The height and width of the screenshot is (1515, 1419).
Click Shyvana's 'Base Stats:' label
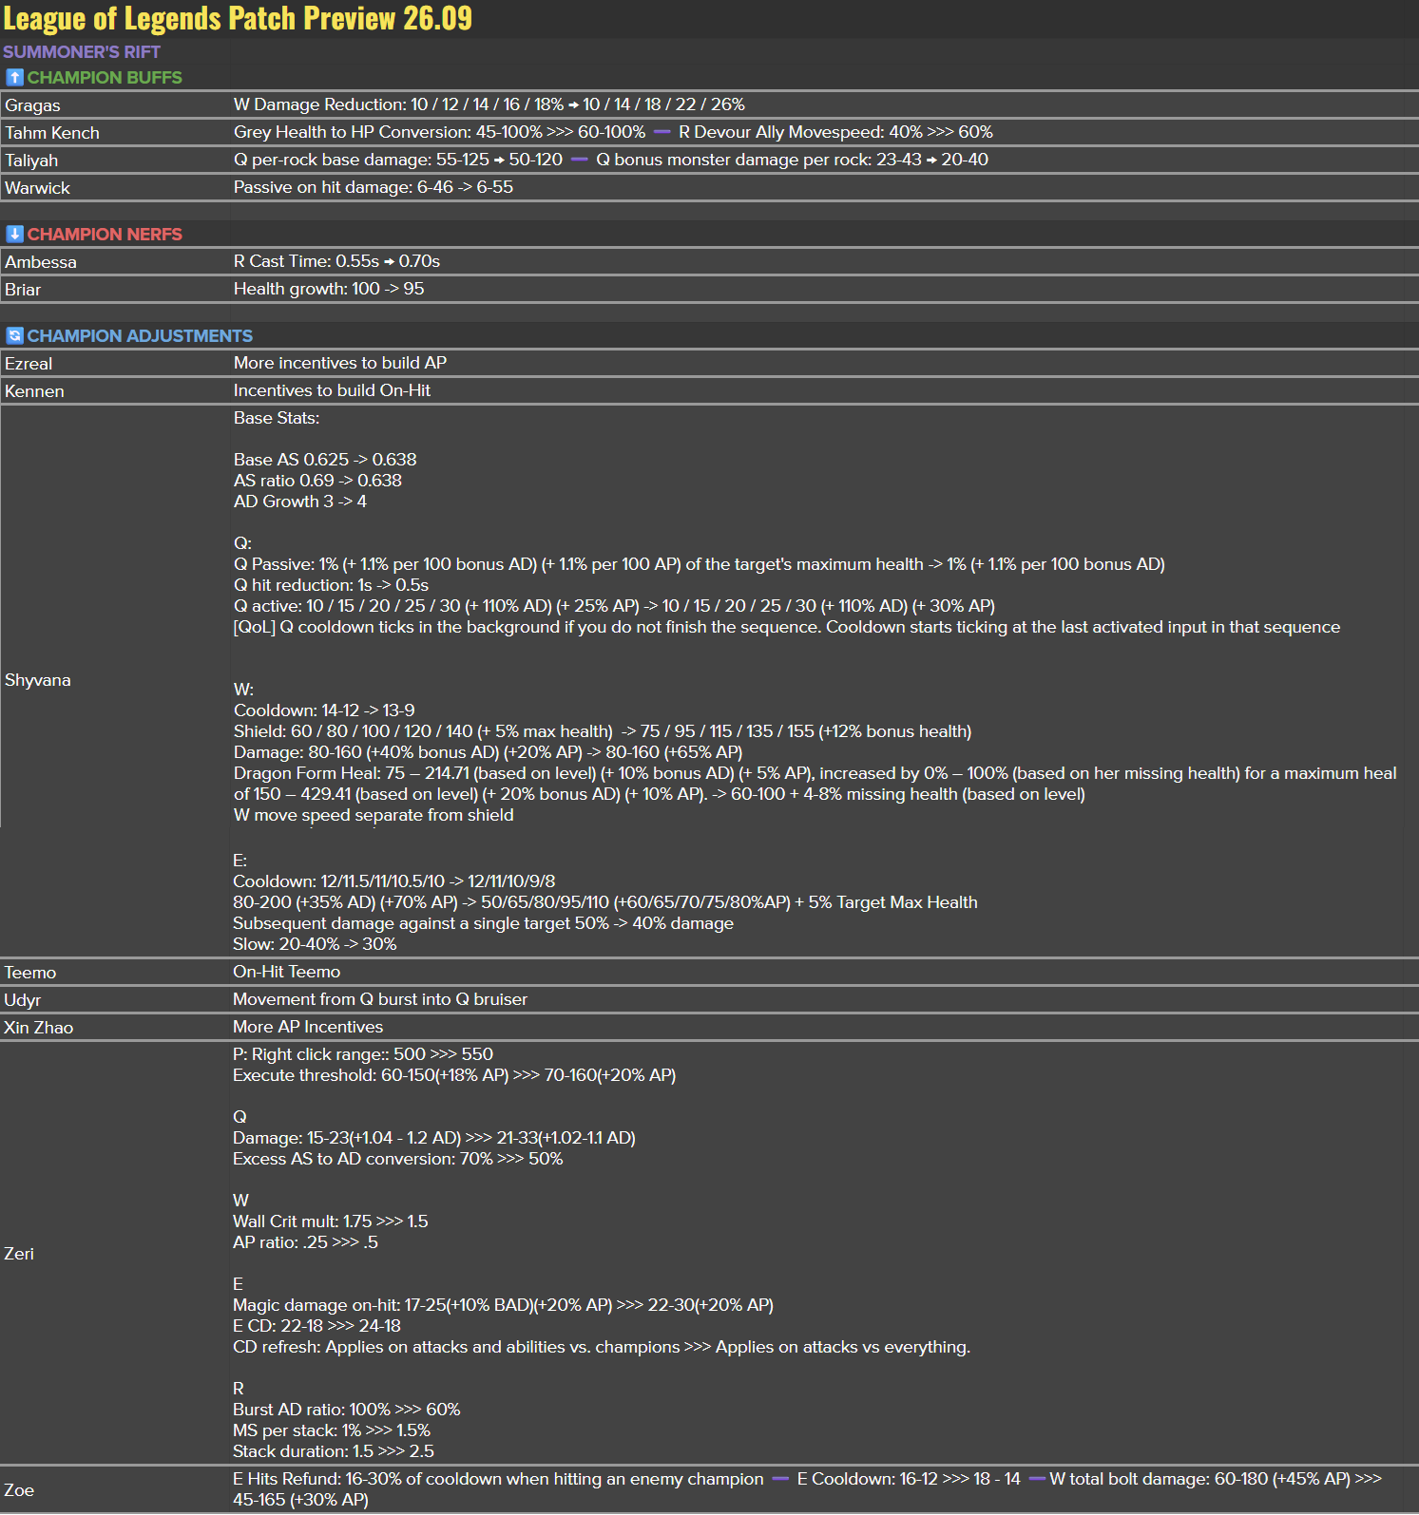pyautogui.click(x=277, y=418)
